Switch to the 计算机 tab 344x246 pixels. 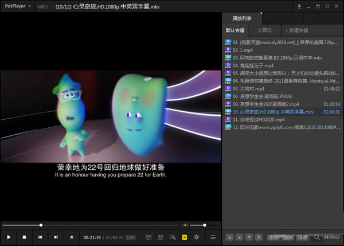point(265,30)
